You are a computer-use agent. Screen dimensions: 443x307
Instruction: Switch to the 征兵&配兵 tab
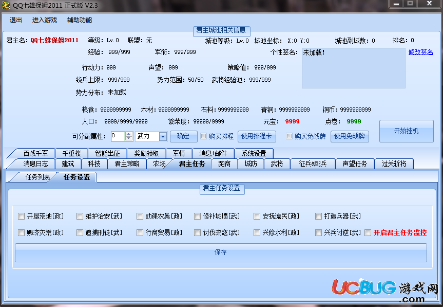313,164
